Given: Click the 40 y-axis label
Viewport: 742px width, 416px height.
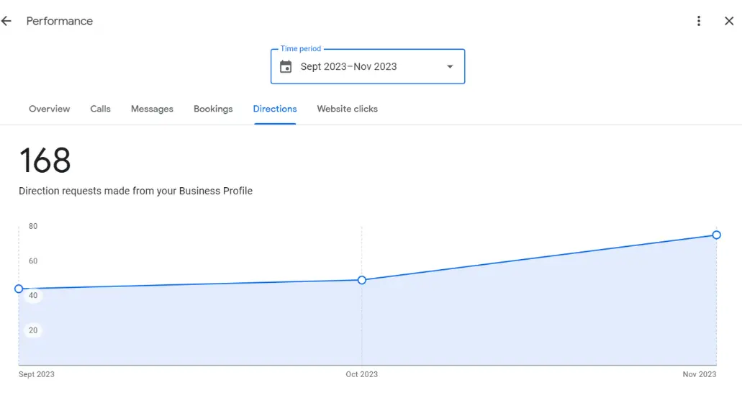Looking at the screenshot, I should (33, 295).
